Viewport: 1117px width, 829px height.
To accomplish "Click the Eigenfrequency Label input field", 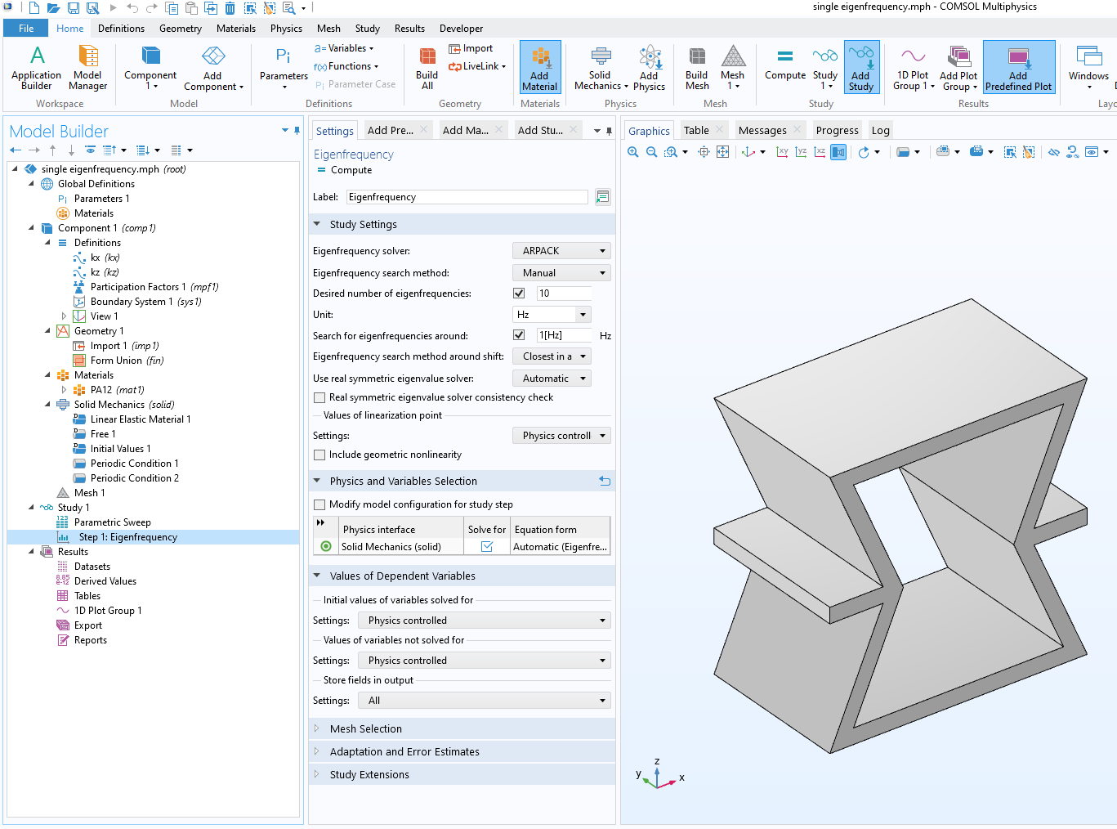I will pos(466,197).
